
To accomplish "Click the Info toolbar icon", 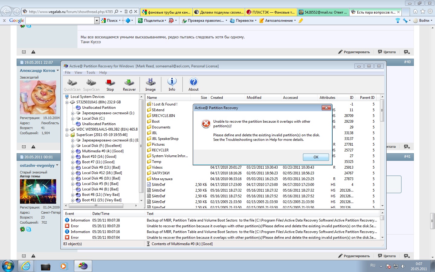I will [172, 85].
